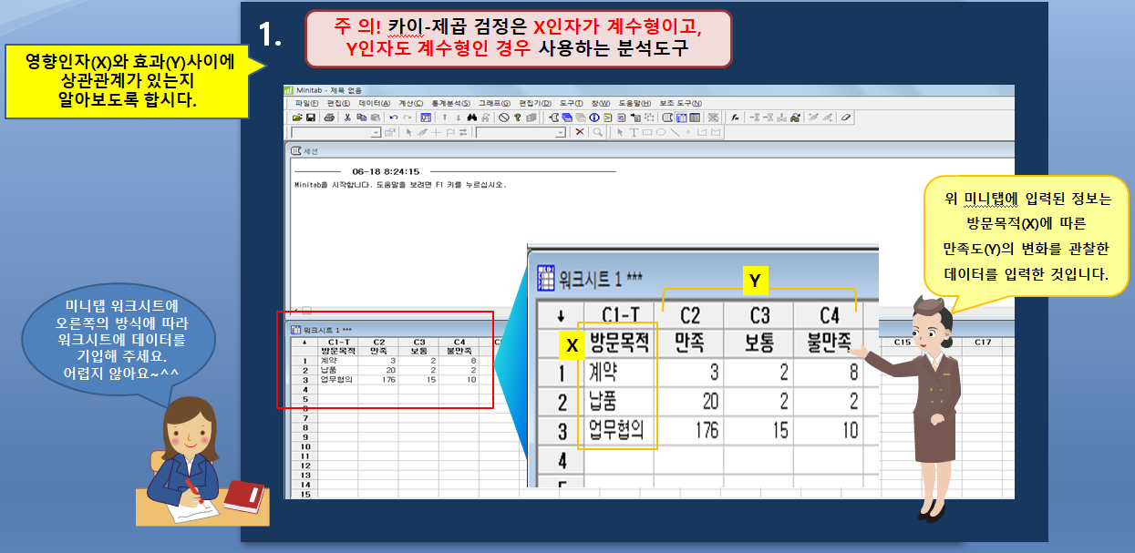Image resolution: width=1135 pixels, height=553 pixels.
Task: Select the arrow pointer tool in graph toolbar
Action: pyautogui.click(x=620, y=132)
